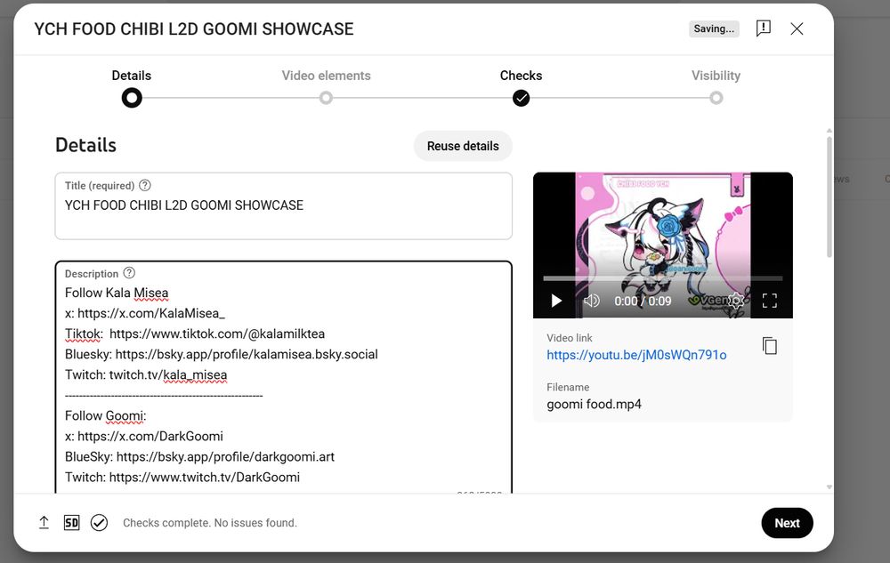This screenshot has width=890, height=563.
Task: Seek using the video progress bar
Action: [663, 278]
